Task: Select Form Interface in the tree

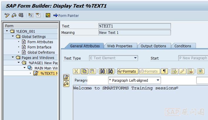Action: [x=39, y=47]
